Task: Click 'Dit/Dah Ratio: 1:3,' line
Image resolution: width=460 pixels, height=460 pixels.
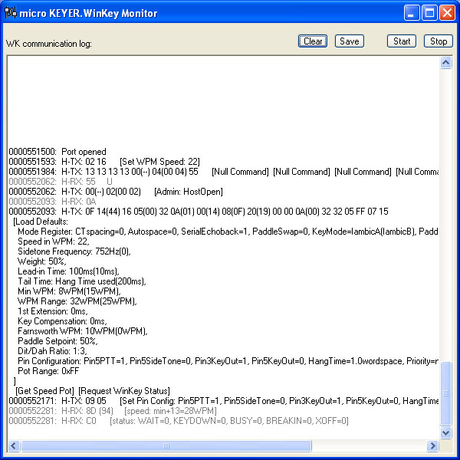Action: click(52, 351)
